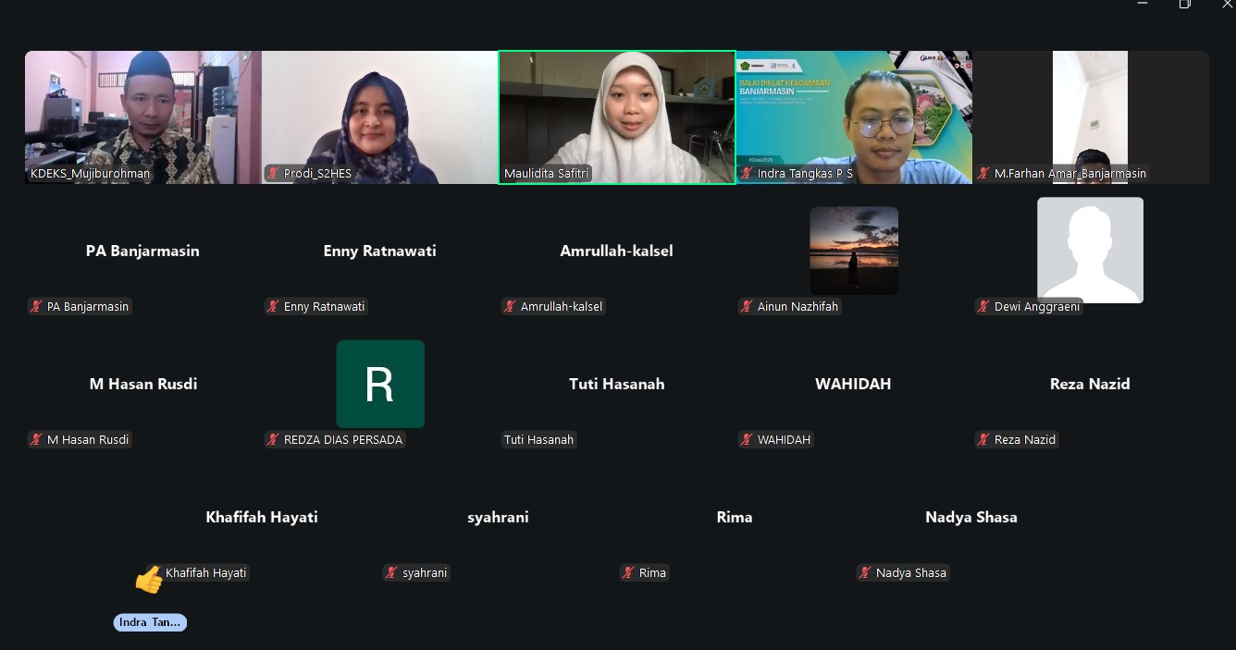Click large PA Banjarmasin name in tile
Image resolution: width=1236 pixels, height=650 pixels.
pyautogui.click(x=142, y=251)
